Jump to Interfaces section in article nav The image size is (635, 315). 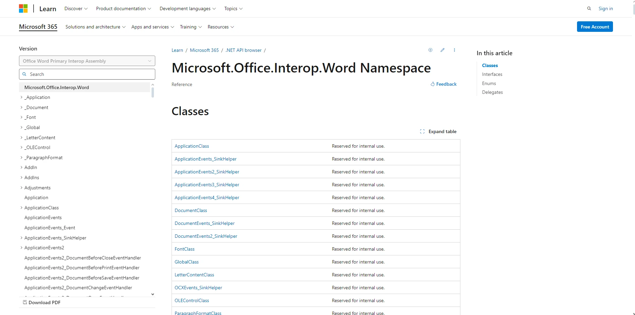pyautogui.click(x=492, y=74)
